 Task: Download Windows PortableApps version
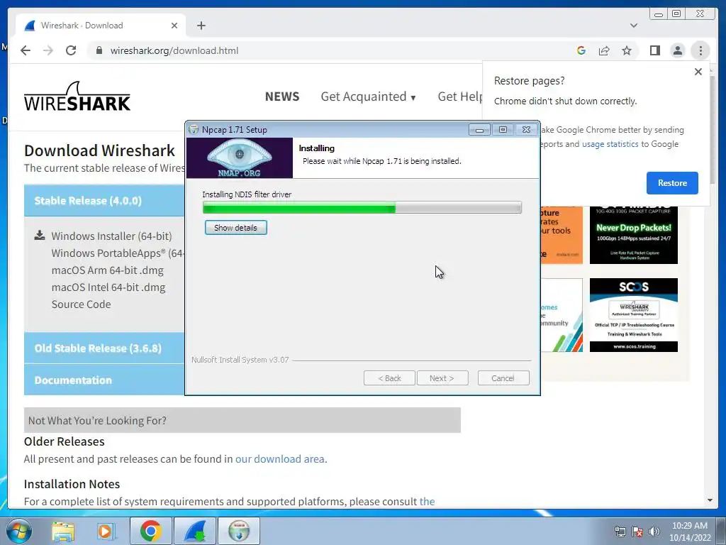118,253
